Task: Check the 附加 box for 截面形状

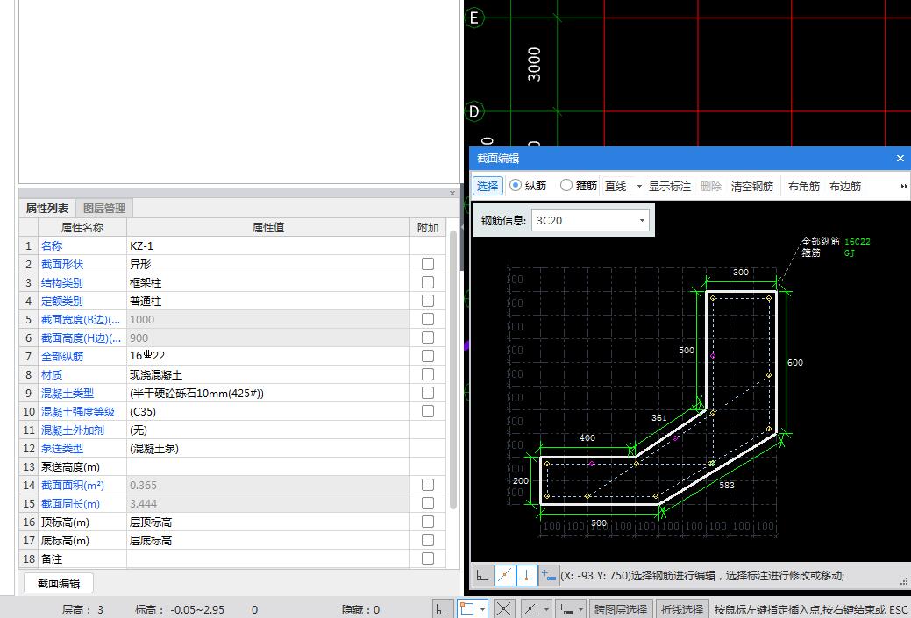Action: pos(428,264)
